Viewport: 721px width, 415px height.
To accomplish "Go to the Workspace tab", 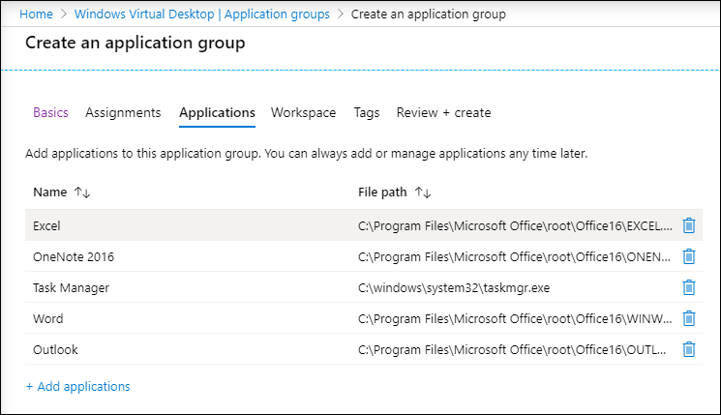I will 303,112.
